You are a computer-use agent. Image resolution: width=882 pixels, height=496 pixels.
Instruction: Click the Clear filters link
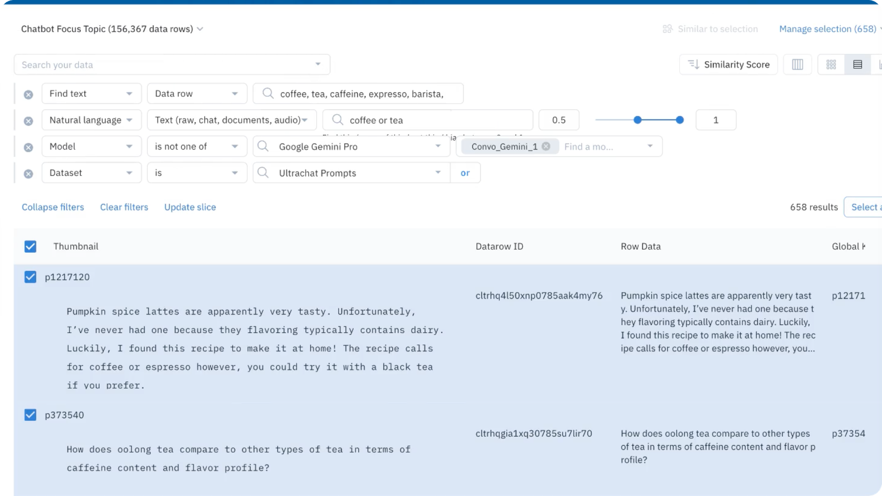[x=124, y=207]
